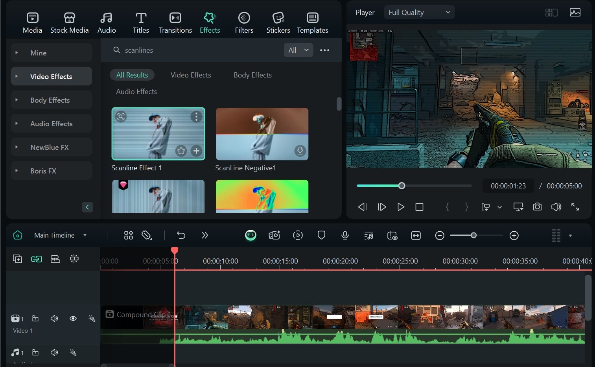
Task: Open the Stock Media tab
Action: tap(69, 23)
